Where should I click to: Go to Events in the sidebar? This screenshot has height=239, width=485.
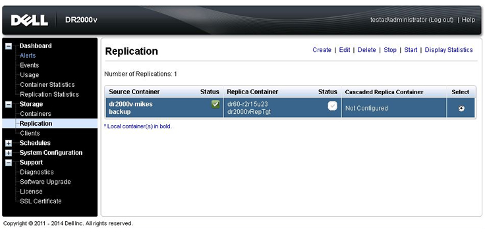(x=30, y=65)
